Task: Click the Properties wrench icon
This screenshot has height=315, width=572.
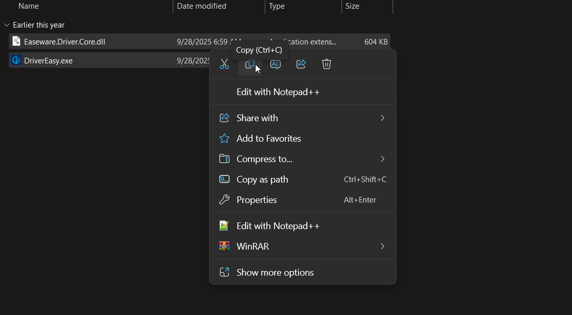Action: pyautogui.click(x=224, y=199)
